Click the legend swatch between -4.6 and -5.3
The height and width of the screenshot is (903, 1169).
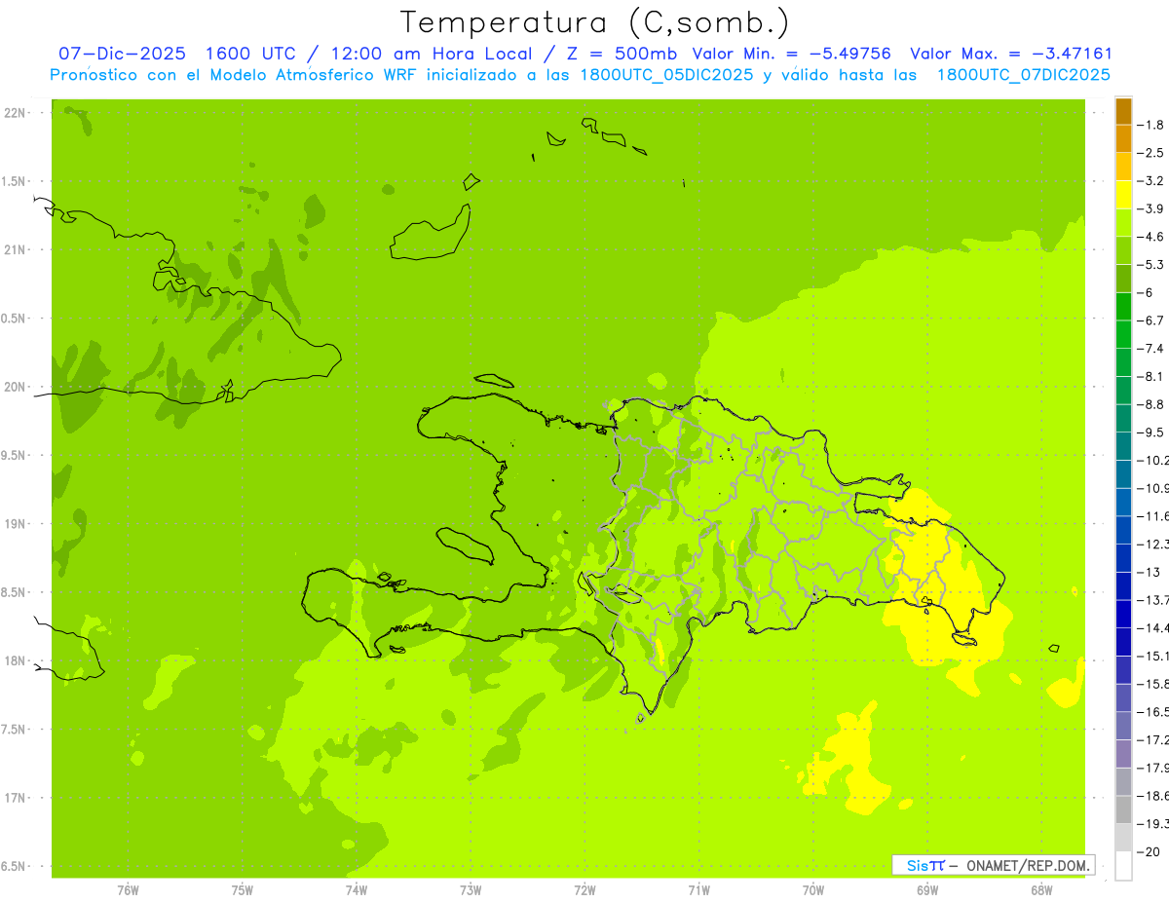point(1123,250)
